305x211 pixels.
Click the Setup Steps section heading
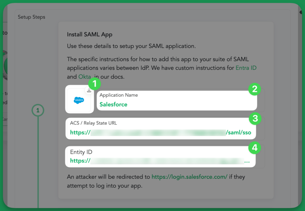point(32,17)
